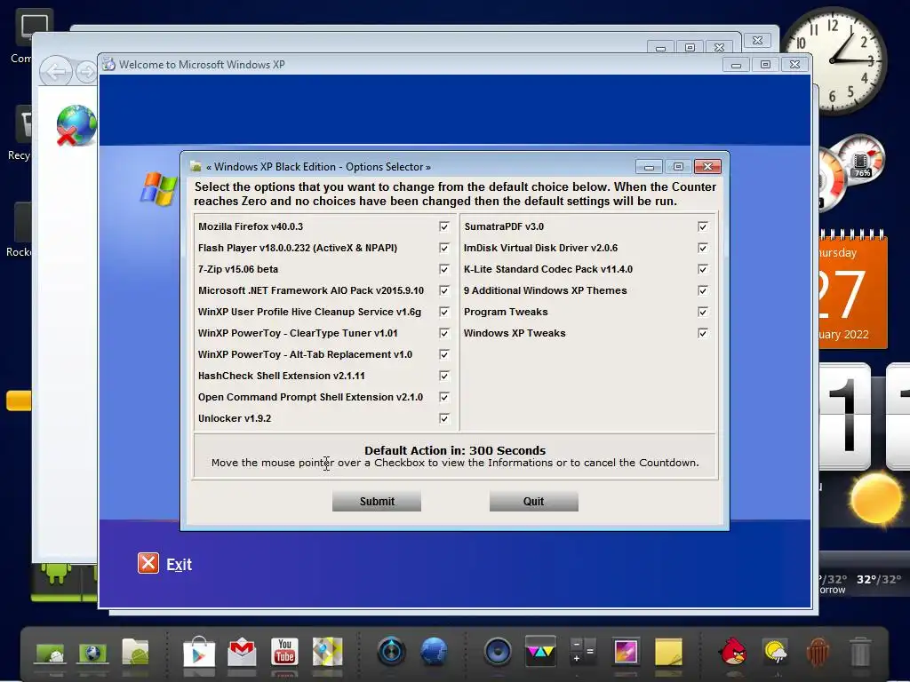Uncheck 7-Zip v15.06 beta option
Viewport: 910px width, 682px height.
[444, 270]
